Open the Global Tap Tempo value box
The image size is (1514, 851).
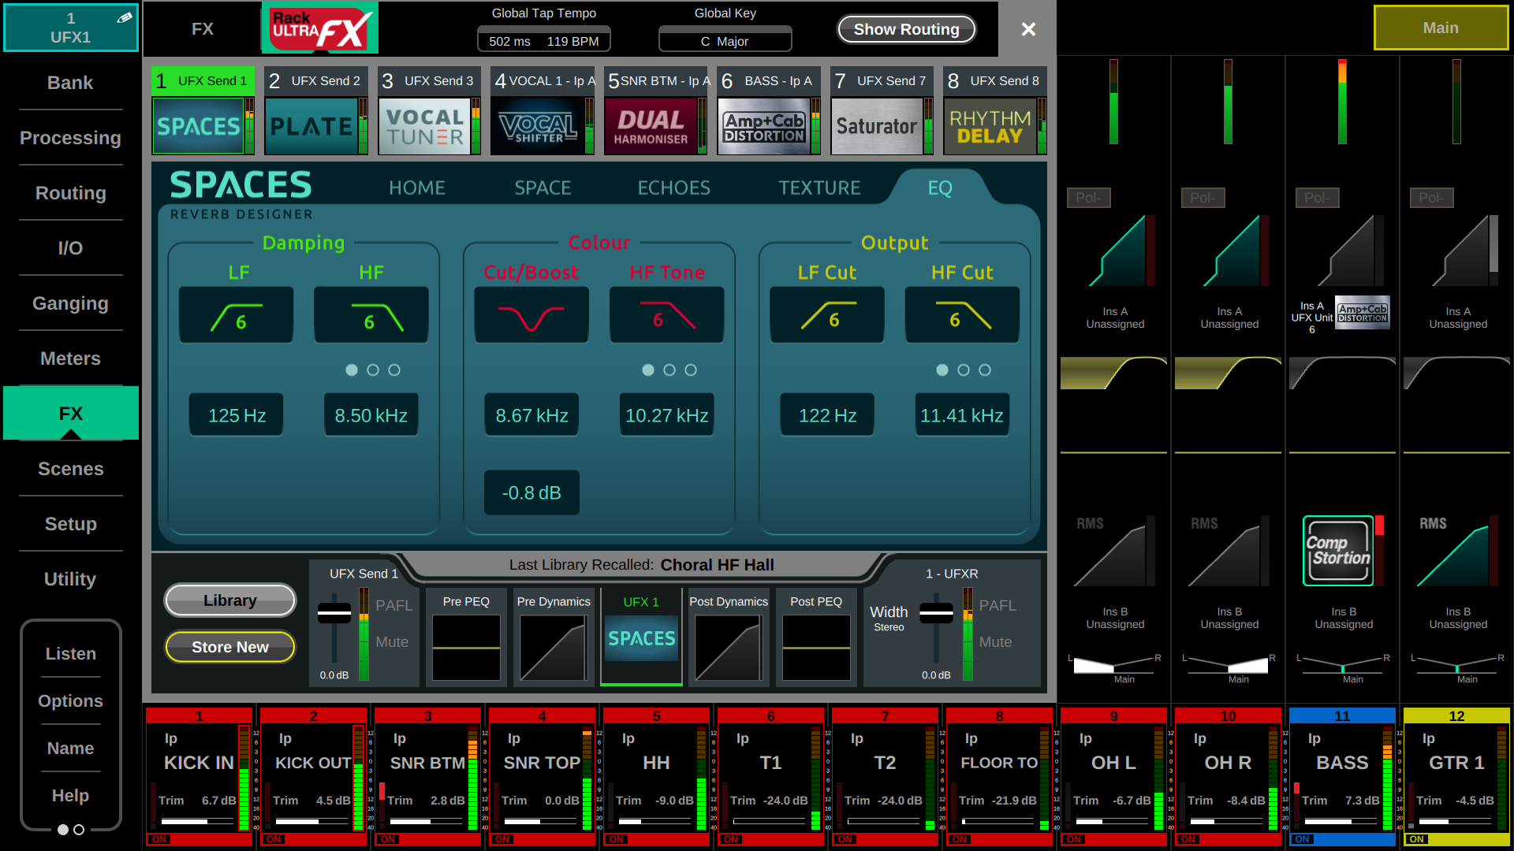pyautogui.click(x=543, y=41)
